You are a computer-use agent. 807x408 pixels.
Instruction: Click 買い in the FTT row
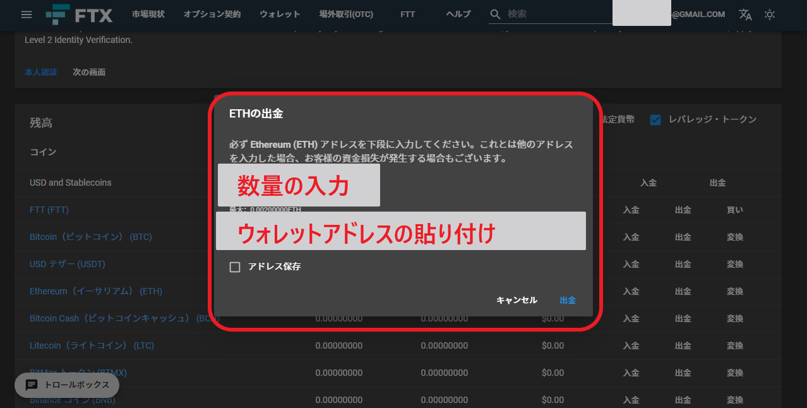(x=735, y=210)
